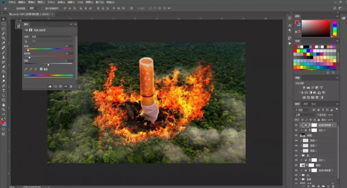Viewport: 347px width, 188px height.
Task: Hide the 图层 2 layer
Action: click(296, 146)
